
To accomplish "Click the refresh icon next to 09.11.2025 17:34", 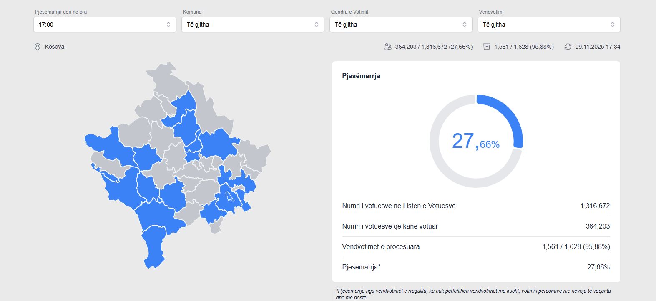I will [x=568, y=47].
